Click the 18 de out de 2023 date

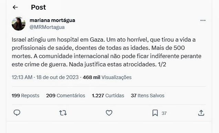click(57, 77)
